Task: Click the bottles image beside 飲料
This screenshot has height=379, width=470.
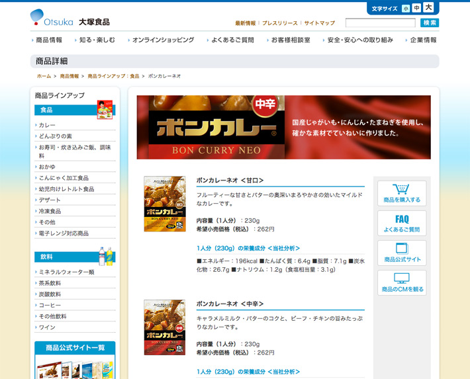Action: (x=106, y=256)
